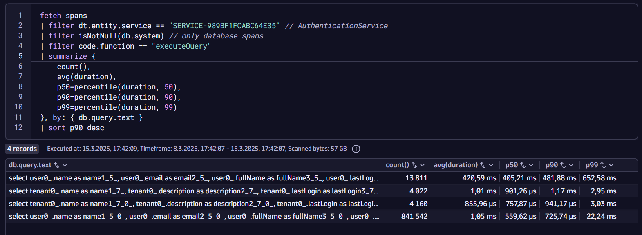Click the AuthenticationService comment

click(x=336, y=26)
